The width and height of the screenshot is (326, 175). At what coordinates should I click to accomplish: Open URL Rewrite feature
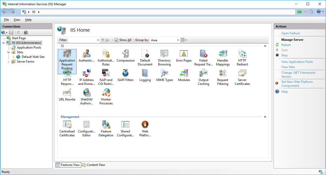67,95
